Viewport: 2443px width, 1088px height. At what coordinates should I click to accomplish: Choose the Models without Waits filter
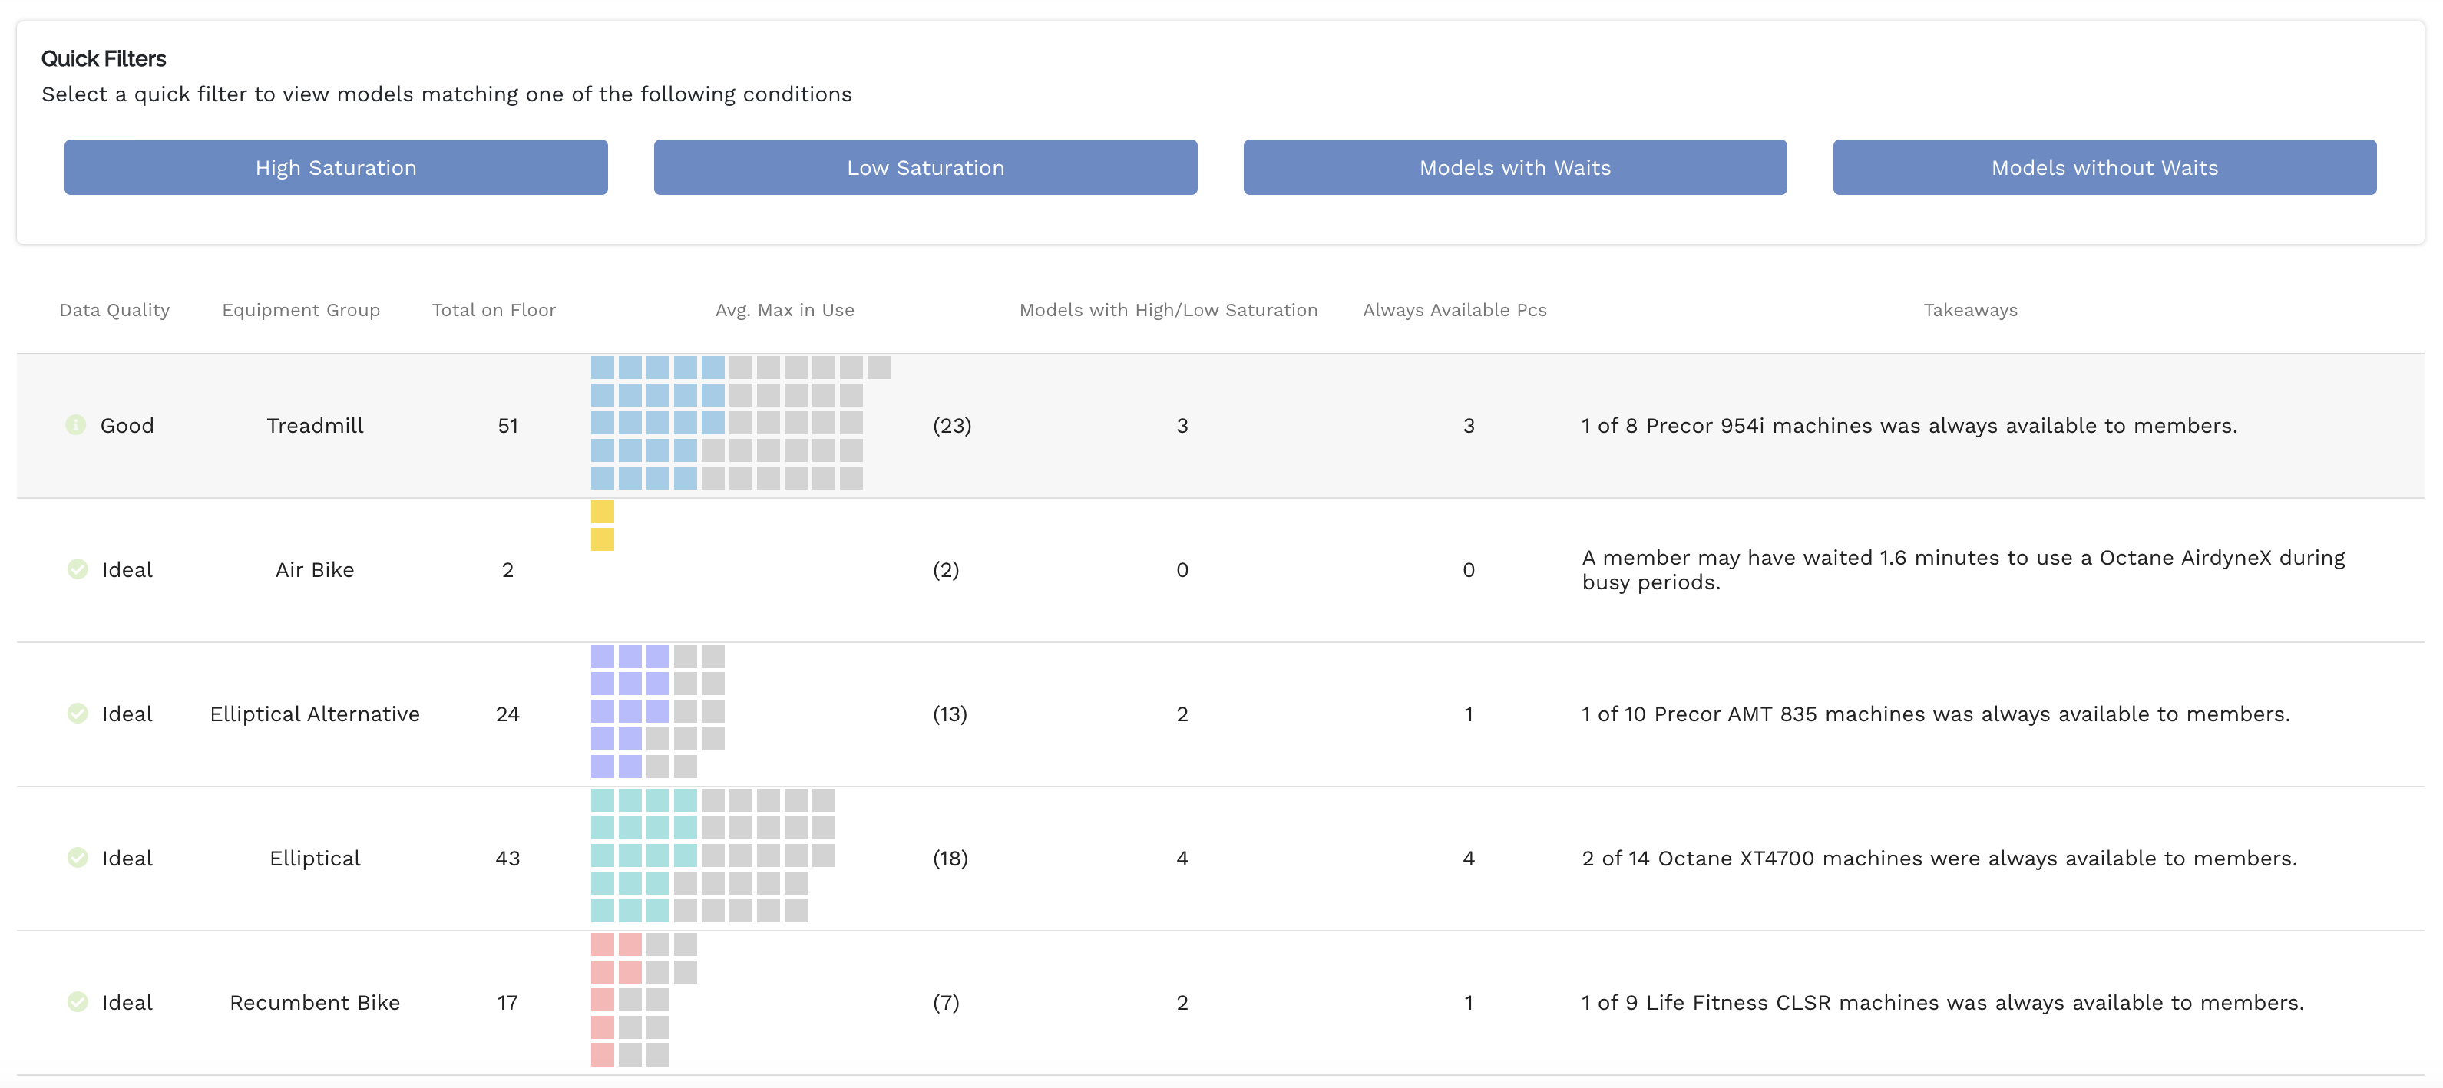[x=2104, y=168]
